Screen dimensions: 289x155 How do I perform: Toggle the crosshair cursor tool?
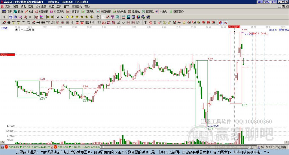pos(103,17)
